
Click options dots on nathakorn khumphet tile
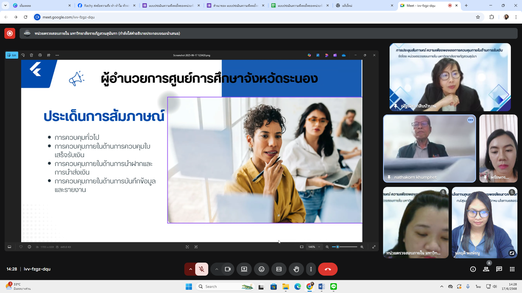pos(470,120)
